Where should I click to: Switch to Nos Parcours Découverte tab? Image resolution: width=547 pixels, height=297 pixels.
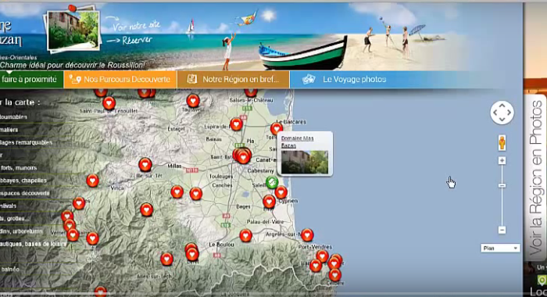[x=120, y=80]
